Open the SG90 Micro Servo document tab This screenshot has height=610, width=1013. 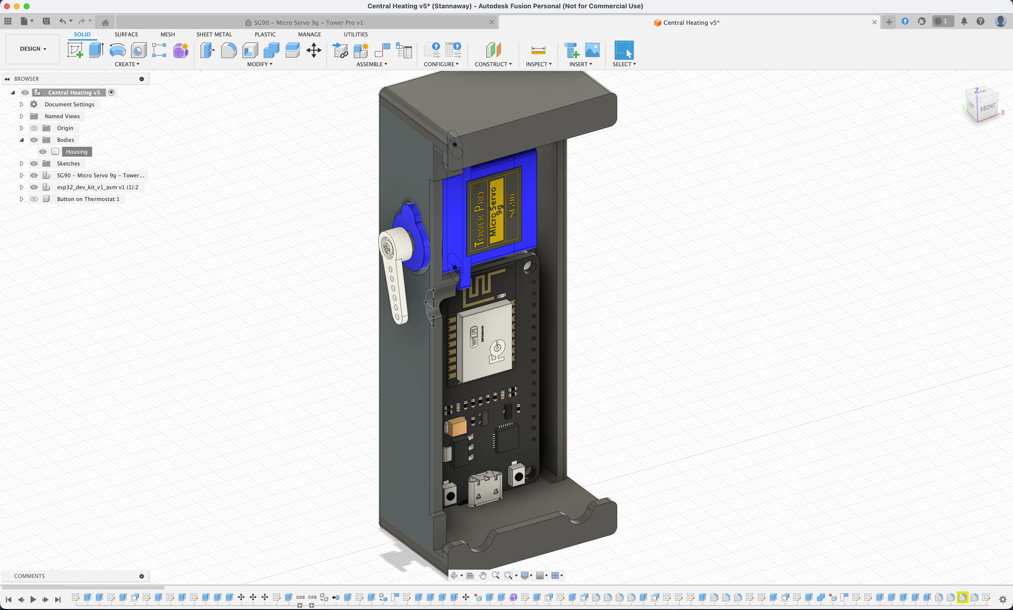(308, 23)
